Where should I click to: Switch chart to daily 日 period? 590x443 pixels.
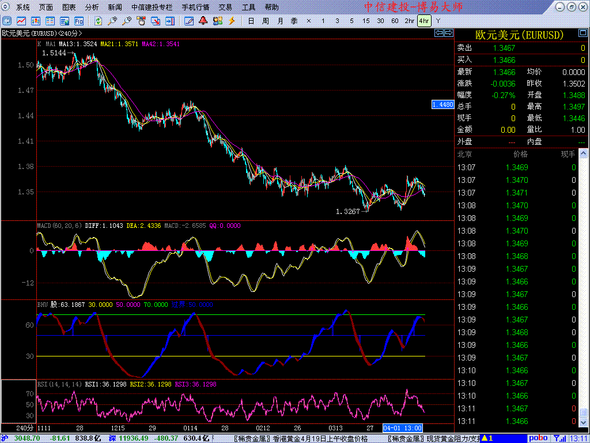point(251,21)
